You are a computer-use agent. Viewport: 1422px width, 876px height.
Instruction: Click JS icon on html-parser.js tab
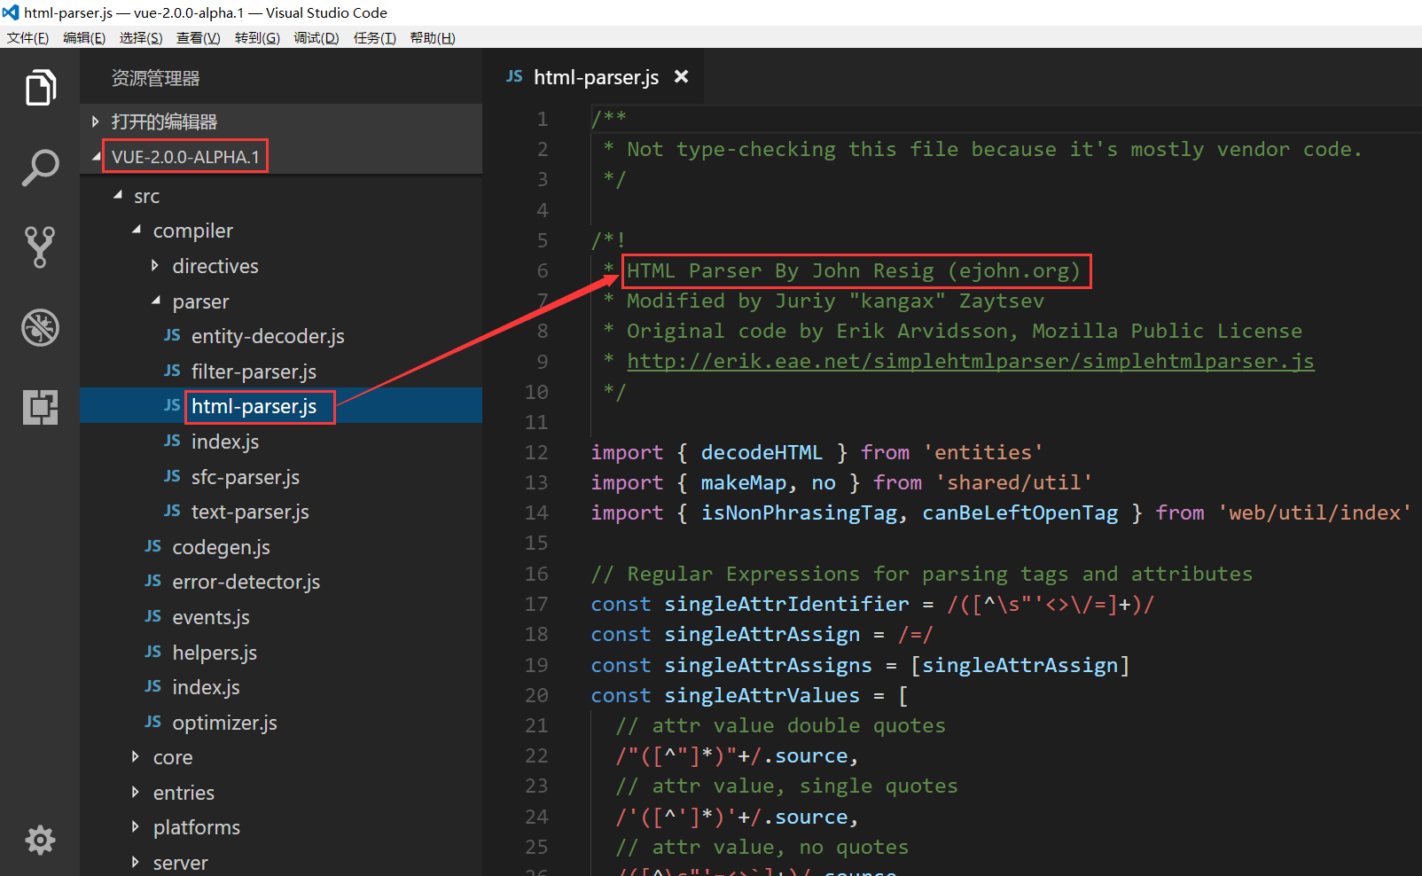tap(514, 76)
